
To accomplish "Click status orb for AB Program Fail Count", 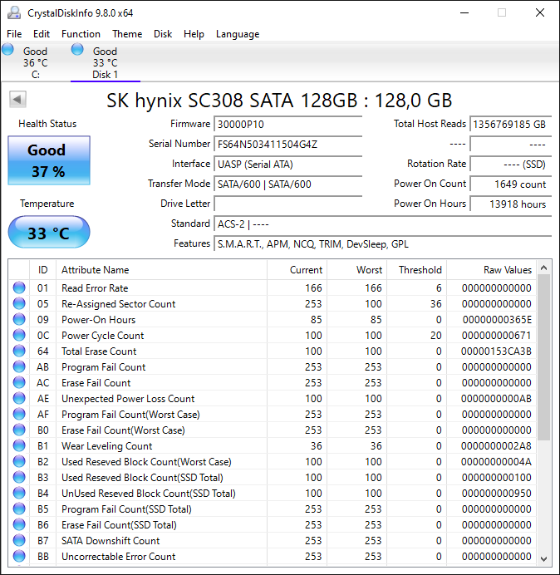I will pos(19,366).
